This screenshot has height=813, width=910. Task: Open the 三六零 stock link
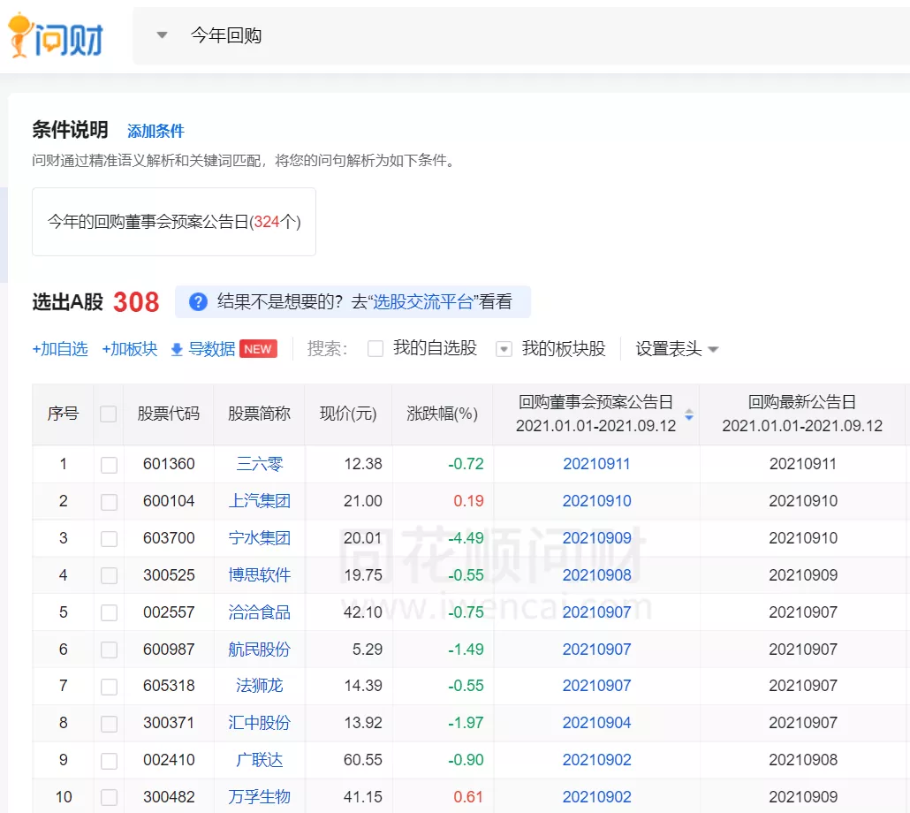[260, 464]
